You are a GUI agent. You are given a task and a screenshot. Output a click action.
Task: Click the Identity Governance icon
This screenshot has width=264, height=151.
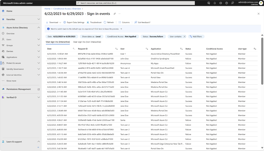click(x=3, y=69)
